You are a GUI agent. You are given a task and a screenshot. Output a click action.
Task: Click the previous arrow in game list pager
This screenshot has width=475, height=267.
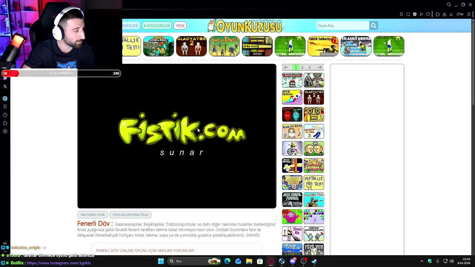(x=286, y=67)
